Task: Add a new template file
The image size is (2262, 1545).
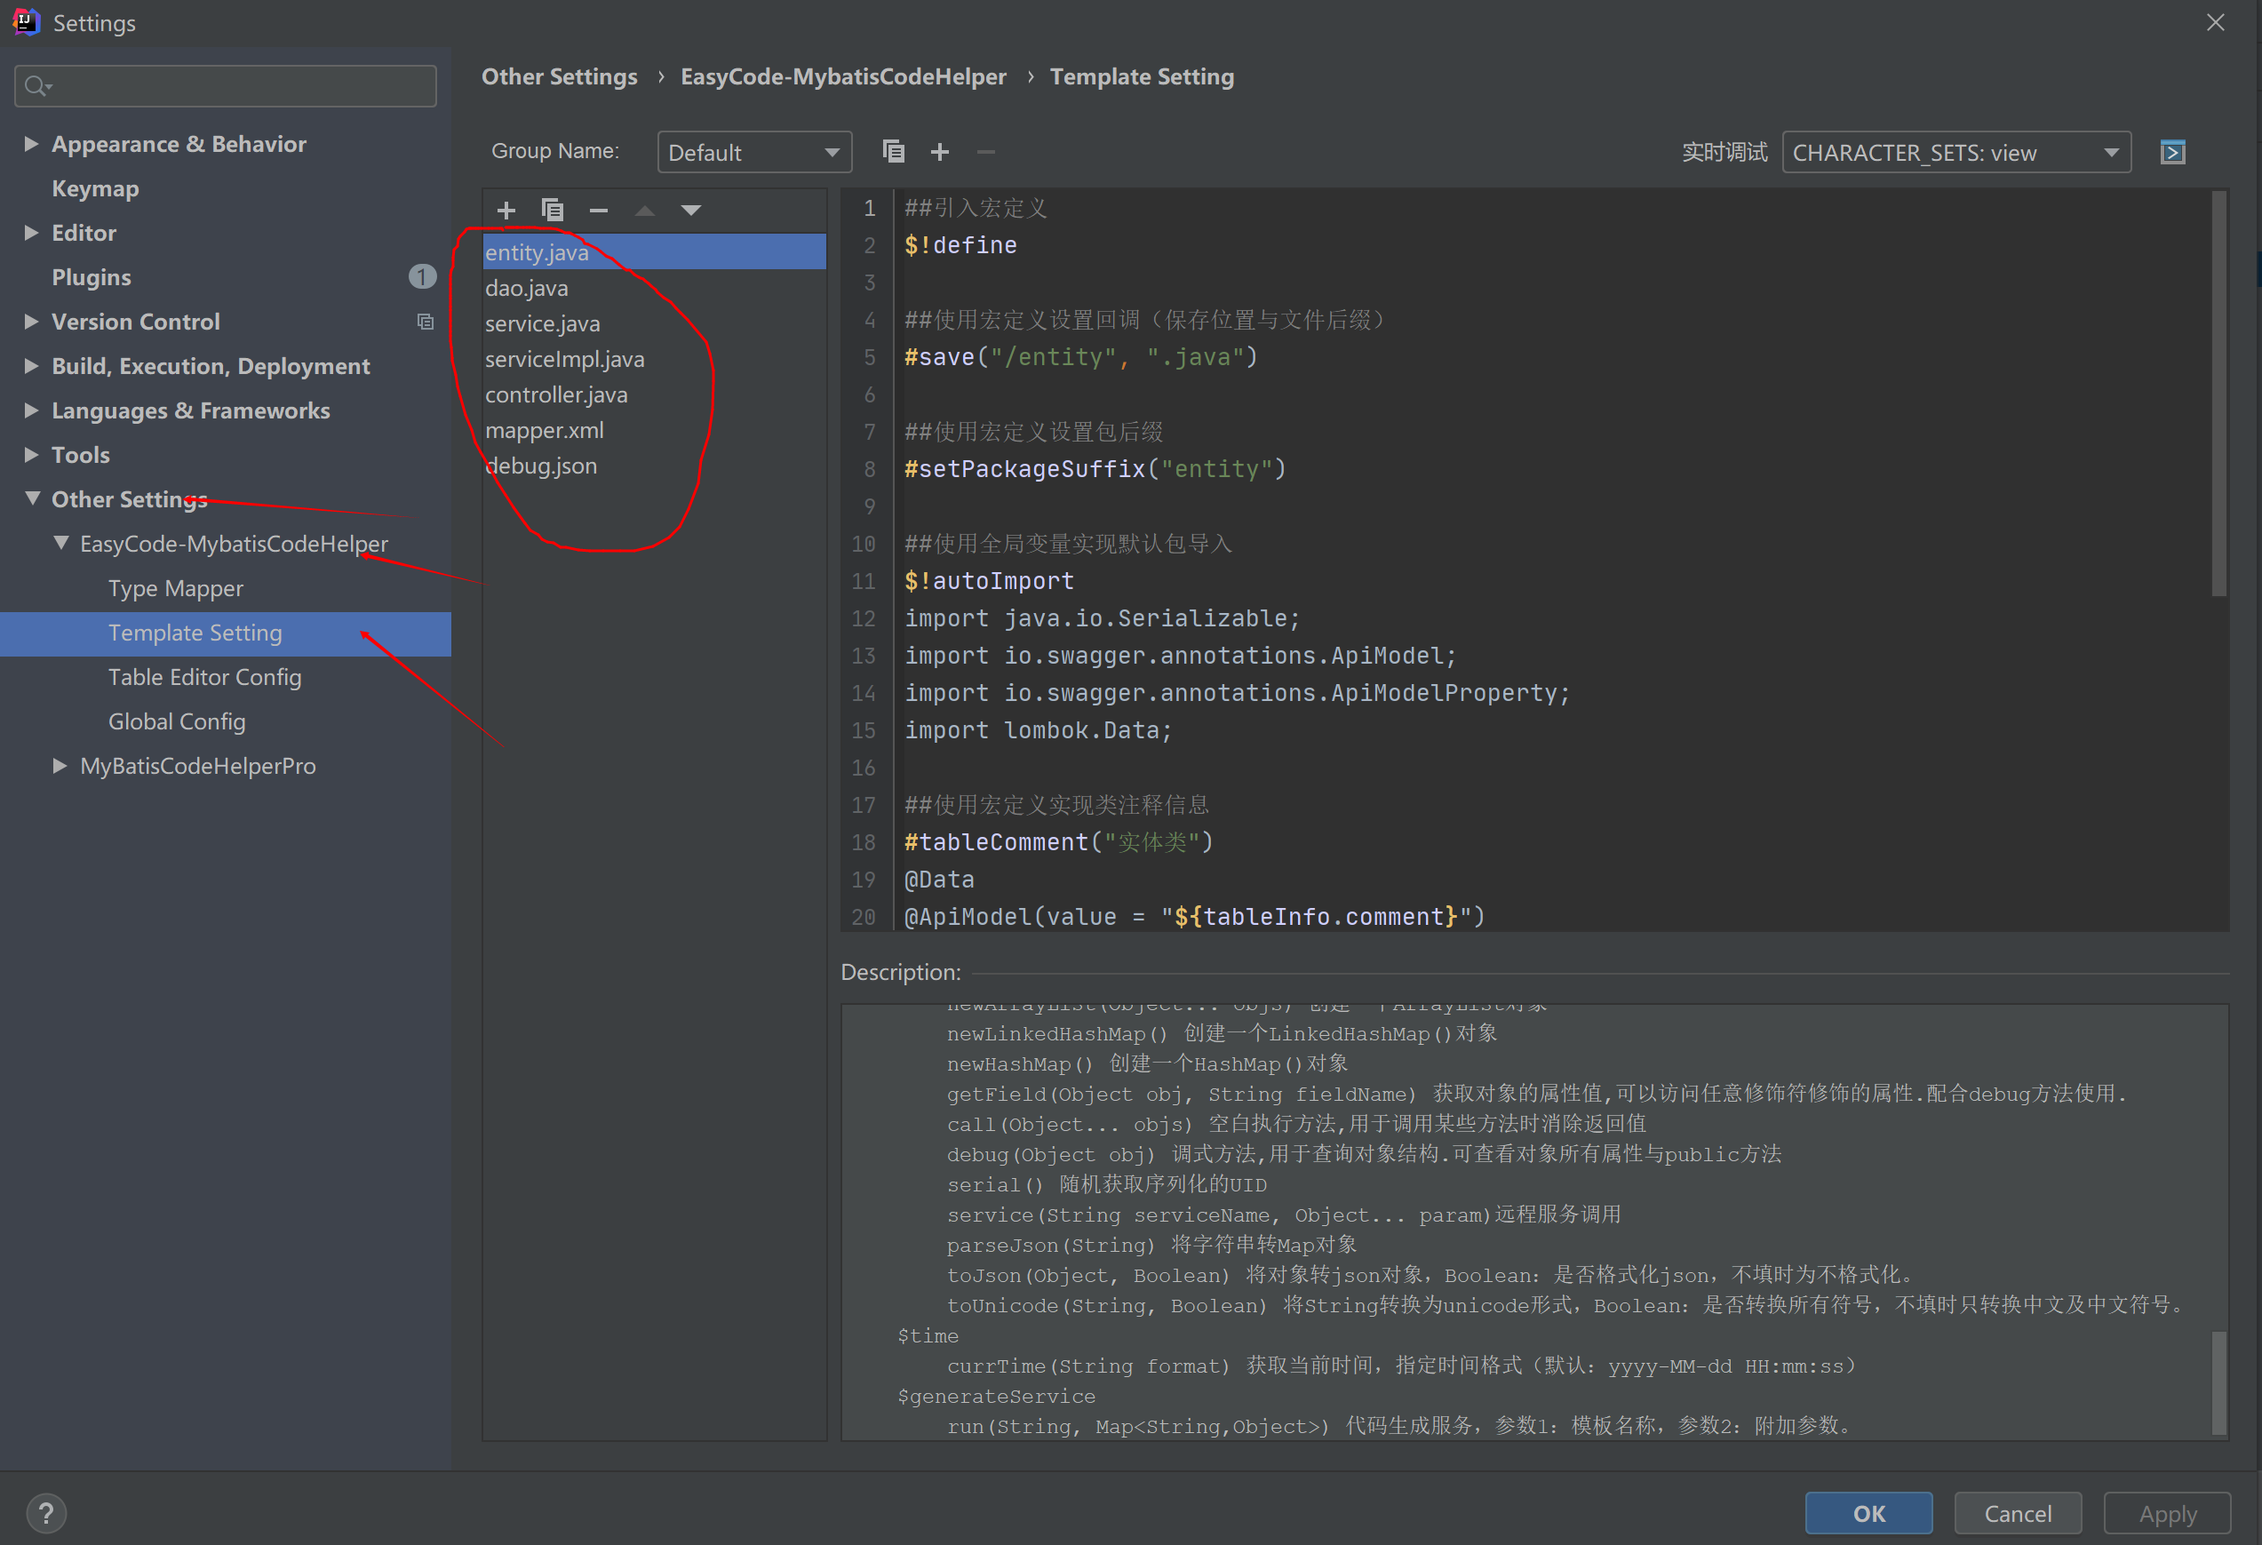Action: pos(506,210)
